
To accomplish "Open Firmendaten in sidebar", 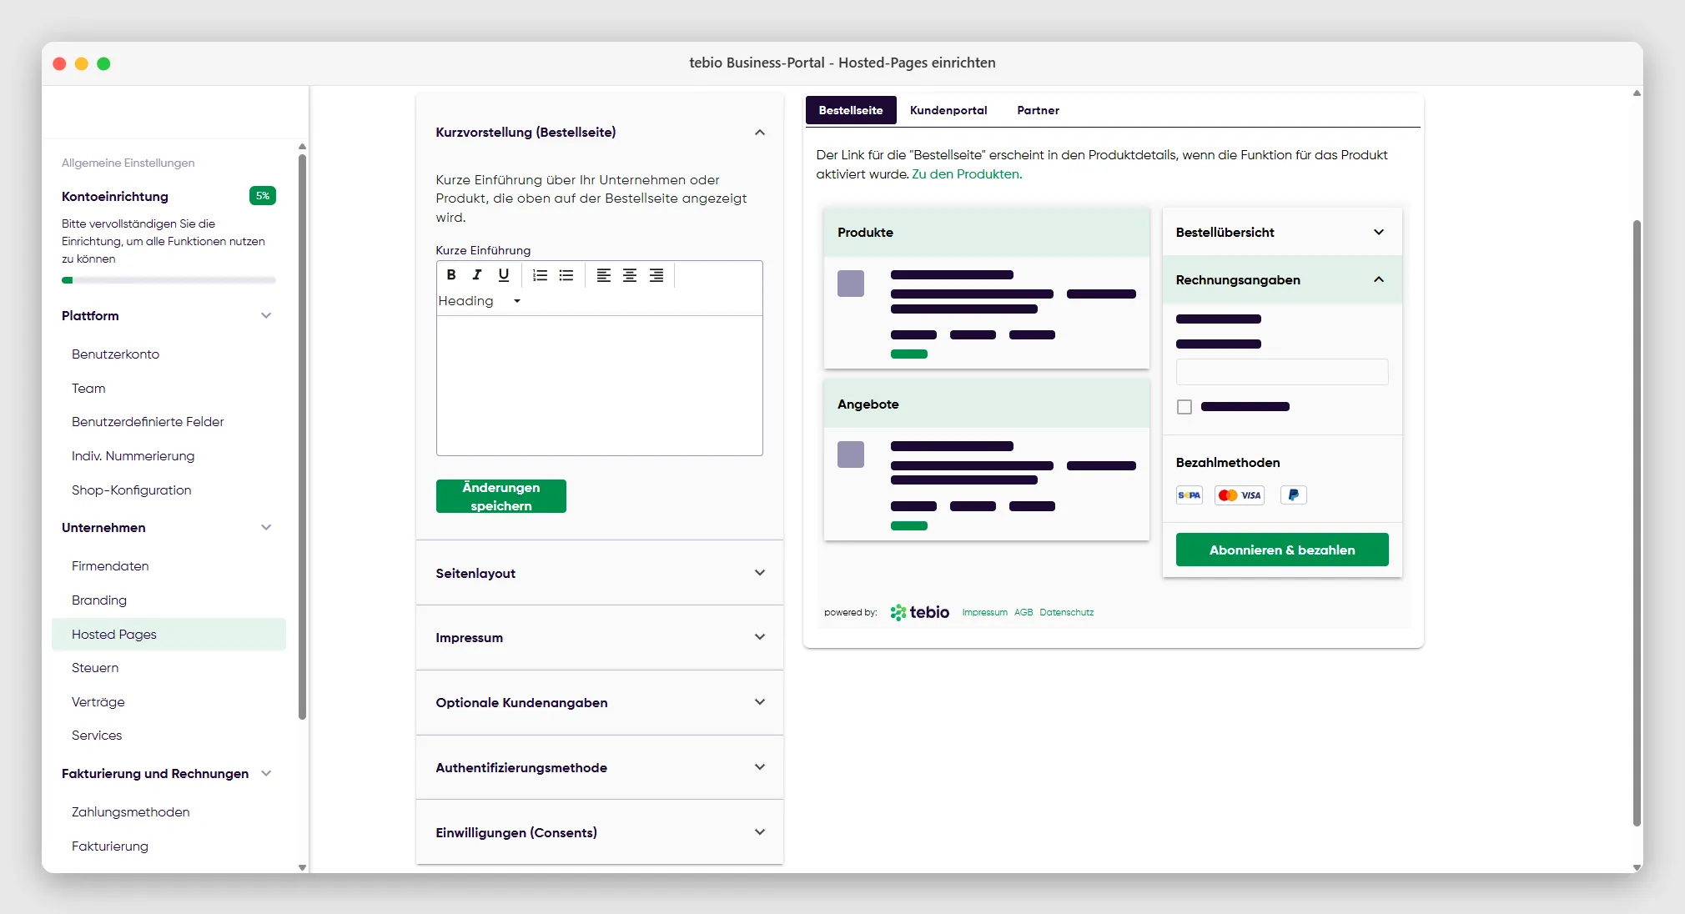I will (110, 566).
